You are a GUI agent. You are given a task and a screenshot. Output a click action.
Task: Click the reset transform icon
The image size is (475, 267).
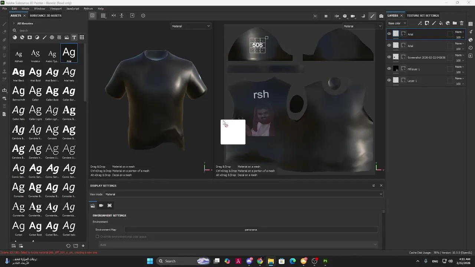[143, 16]
